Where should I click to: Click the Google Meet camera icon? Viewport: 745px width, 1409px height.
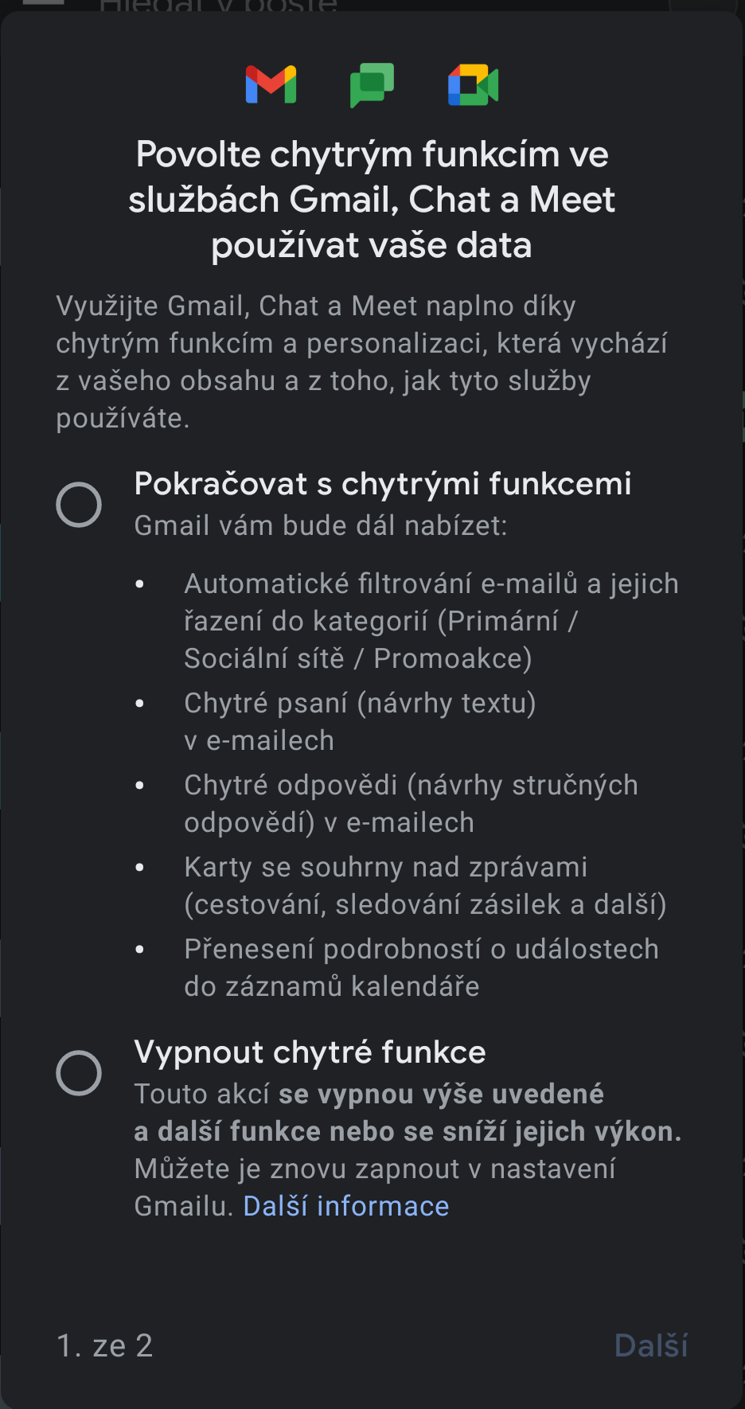(473, 84)
